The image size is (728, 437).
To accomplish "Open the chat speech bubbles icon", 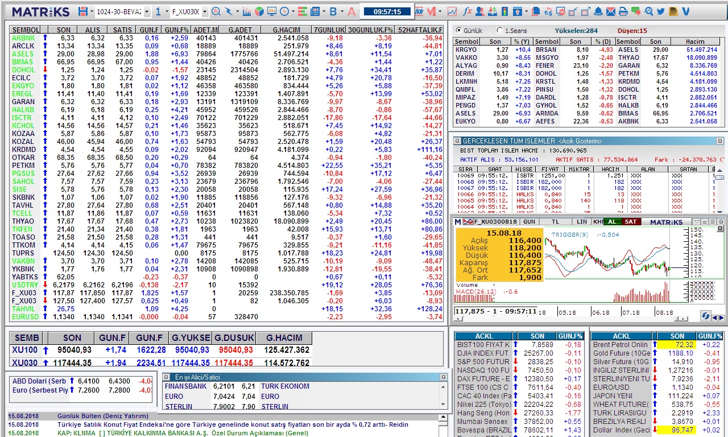I will pyautogui.click(x=636, y=11).
